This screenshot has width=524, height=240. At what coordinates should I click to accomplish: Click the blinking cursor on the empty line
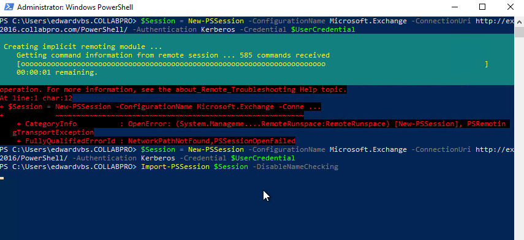pyautogui.click(x=2, y=178)
